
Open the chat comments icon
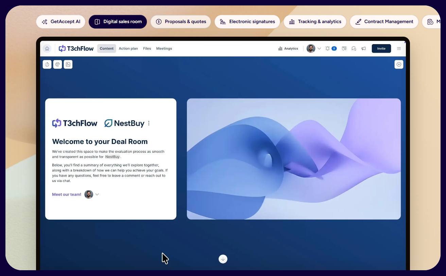[x=354, y=49]
